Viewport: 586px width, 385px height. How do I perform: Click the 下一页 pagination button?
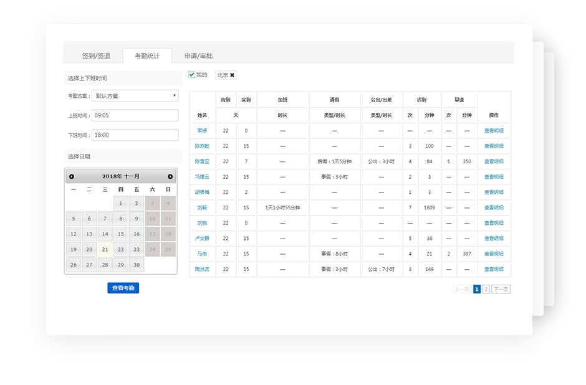click(501, 290)
